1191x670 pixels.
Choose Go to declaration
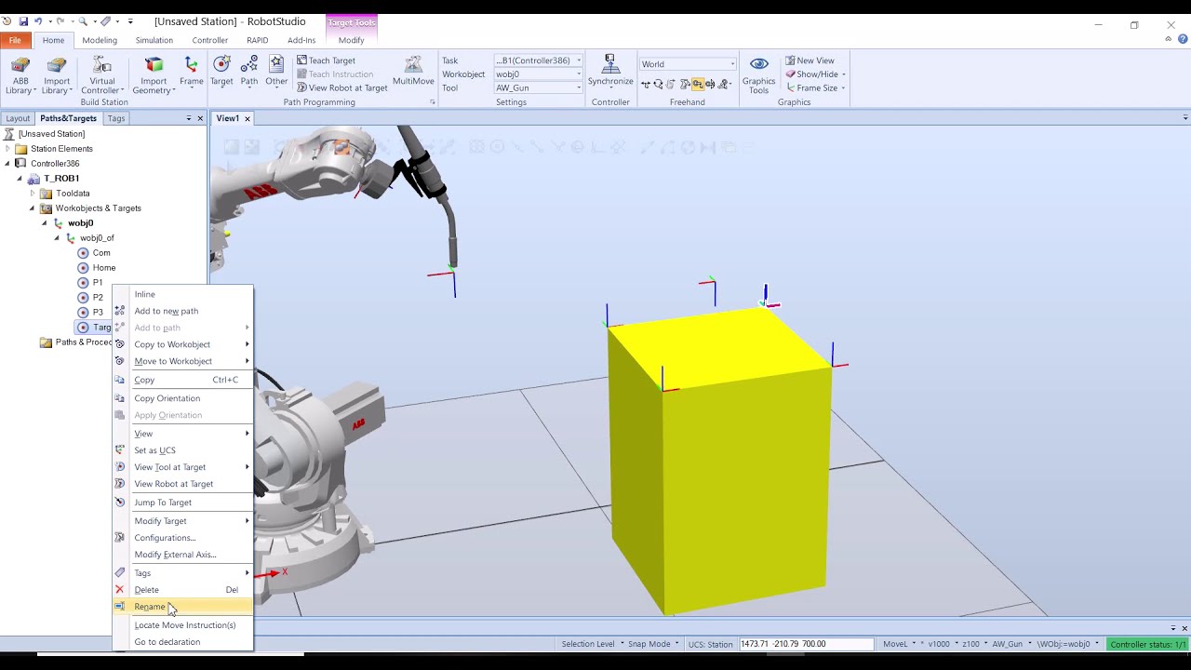click(182, 642)
